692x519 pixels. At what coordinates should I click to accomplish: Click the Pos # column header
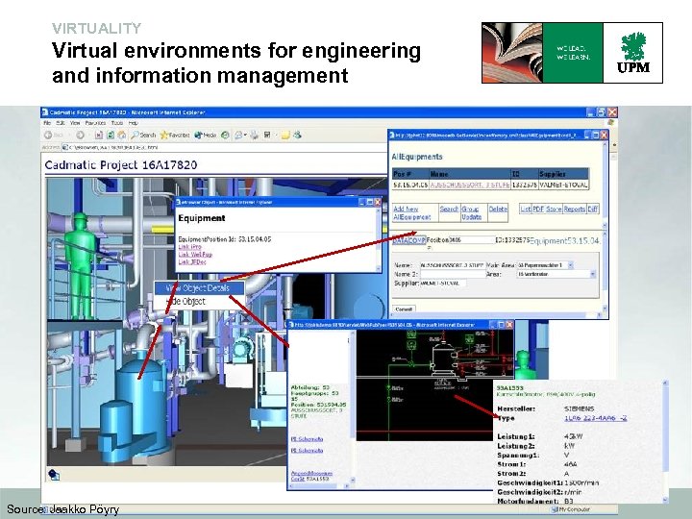(x=410, y=174)
